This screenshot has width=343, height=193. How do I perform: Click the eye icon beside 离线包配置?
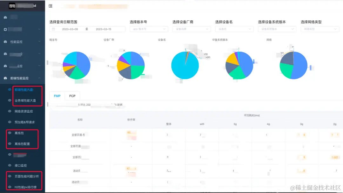tap(10, 143)
